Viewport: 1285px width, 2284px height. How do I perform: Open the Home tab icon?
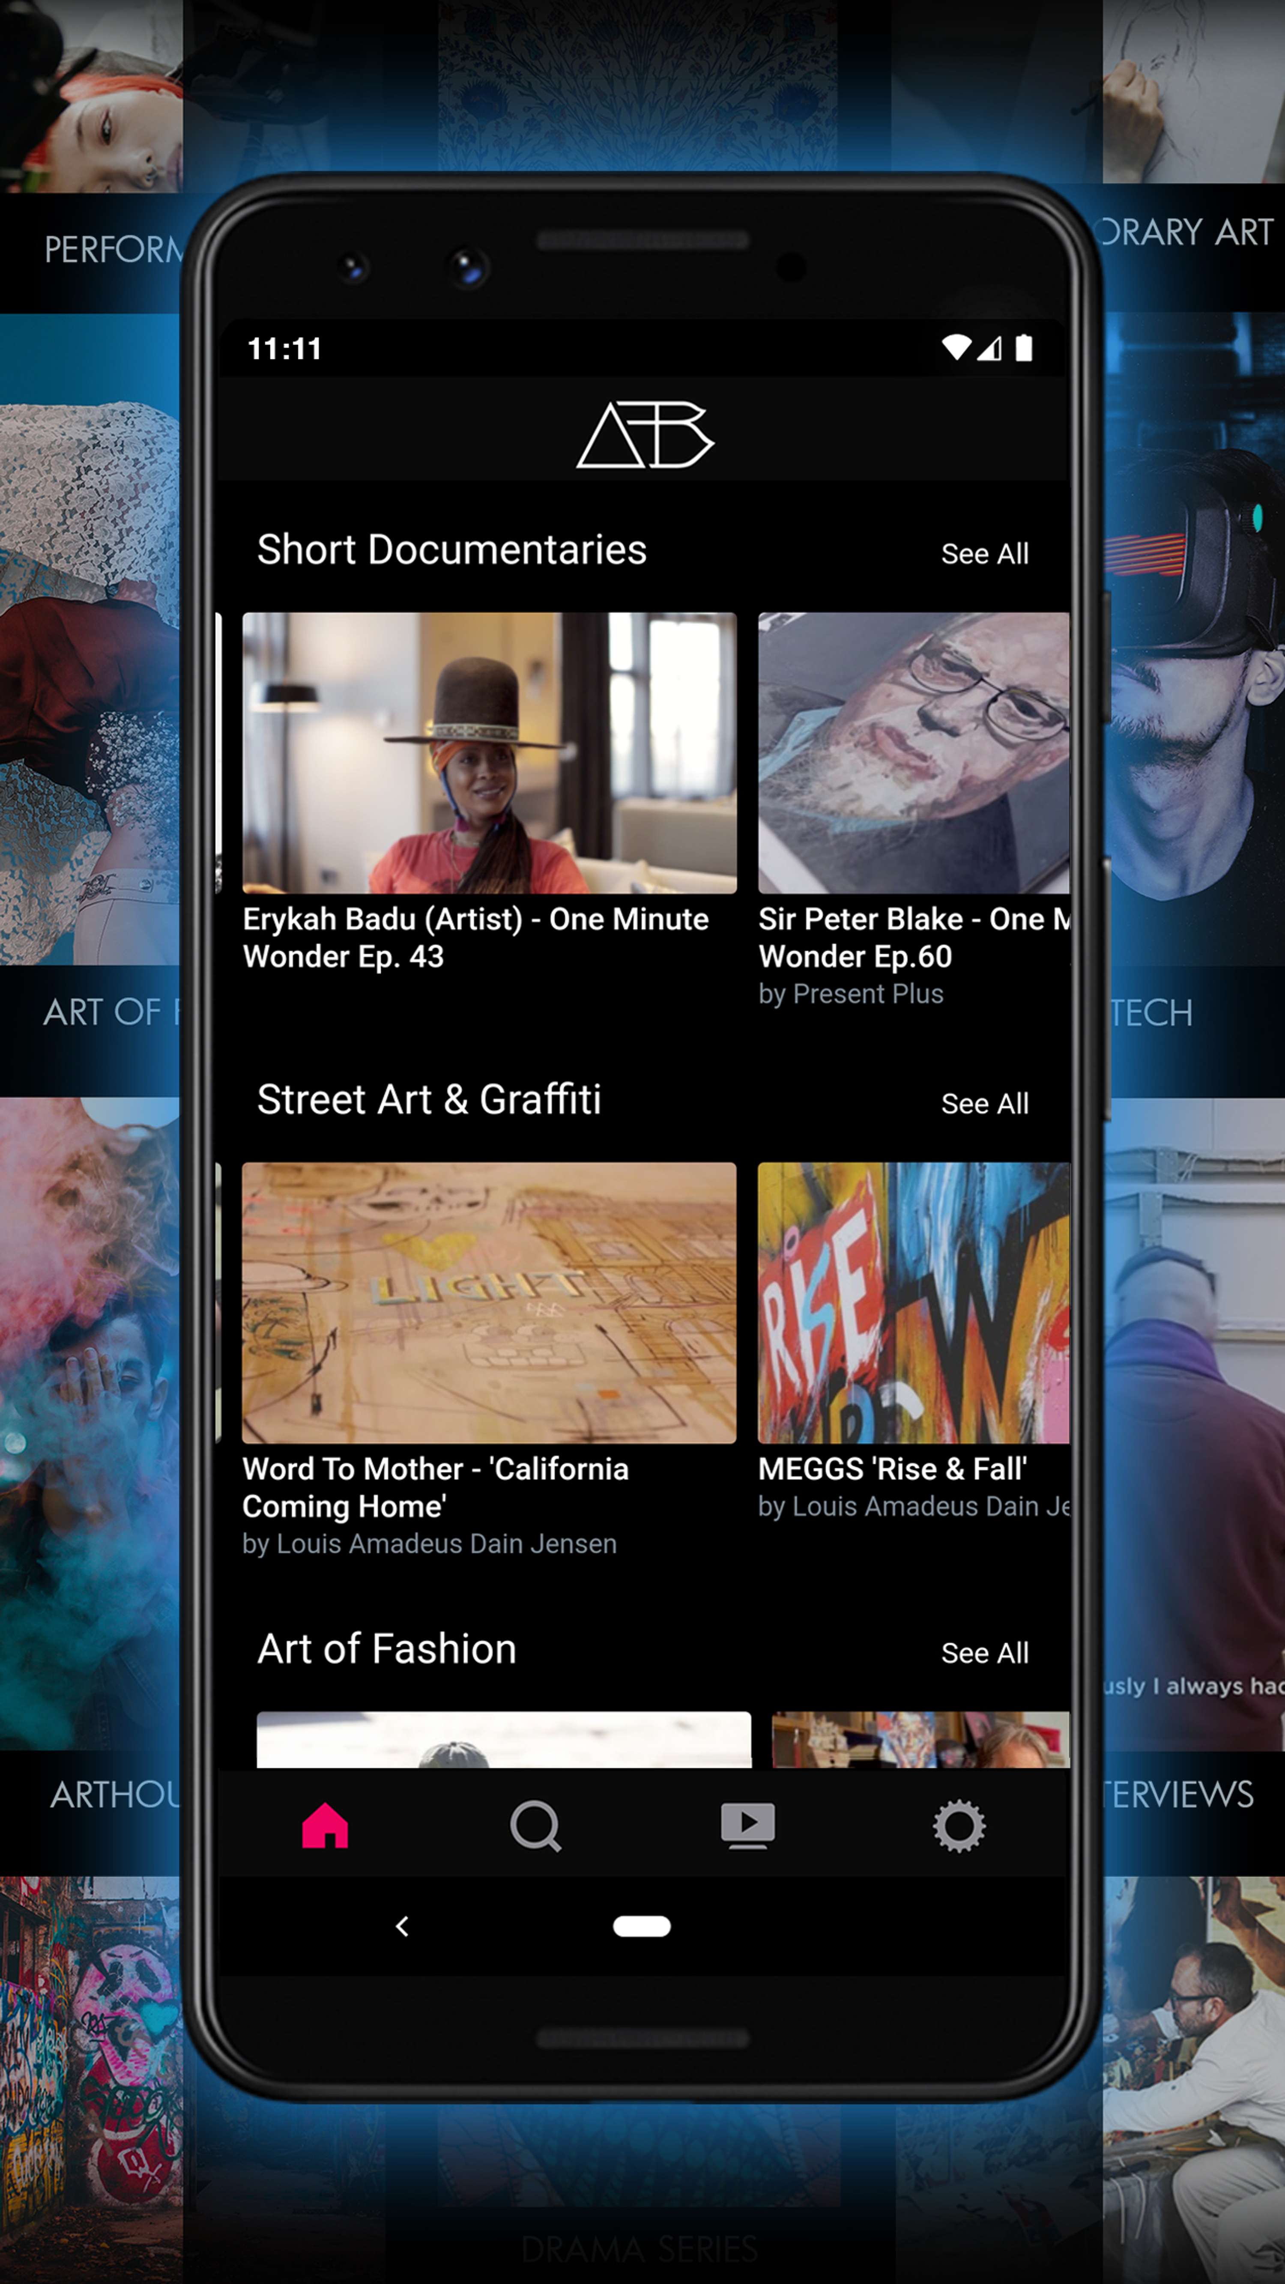(325, 1826)
